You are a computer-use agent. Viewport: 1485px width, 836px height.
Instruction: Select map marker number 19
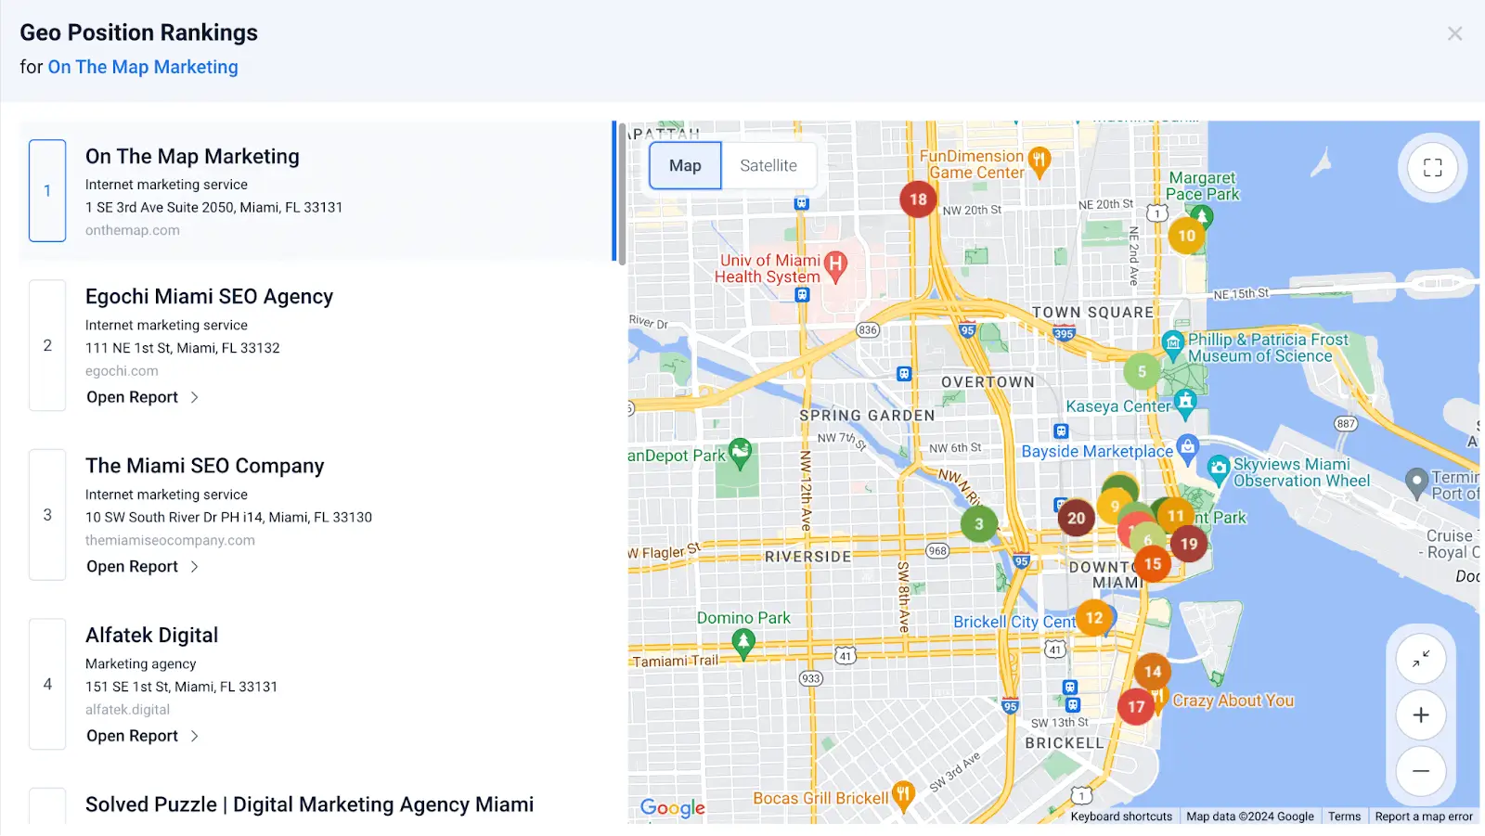pos(1189,544)
